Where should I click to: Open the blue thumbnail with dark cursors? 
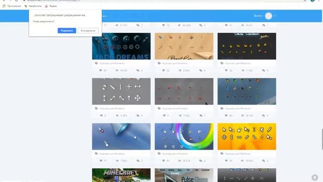click(247, 92)
